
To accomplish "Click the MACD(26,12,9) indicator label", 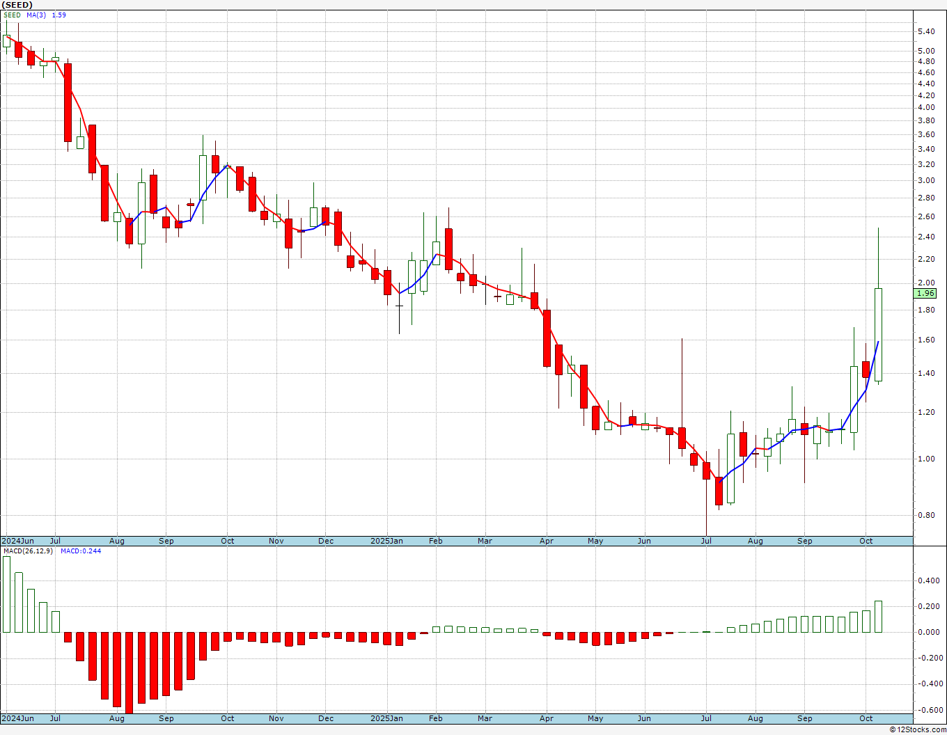I will (x=28, y=551).
